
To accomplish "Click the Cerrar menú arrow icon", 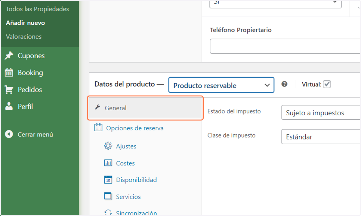I will coord(9,134).
